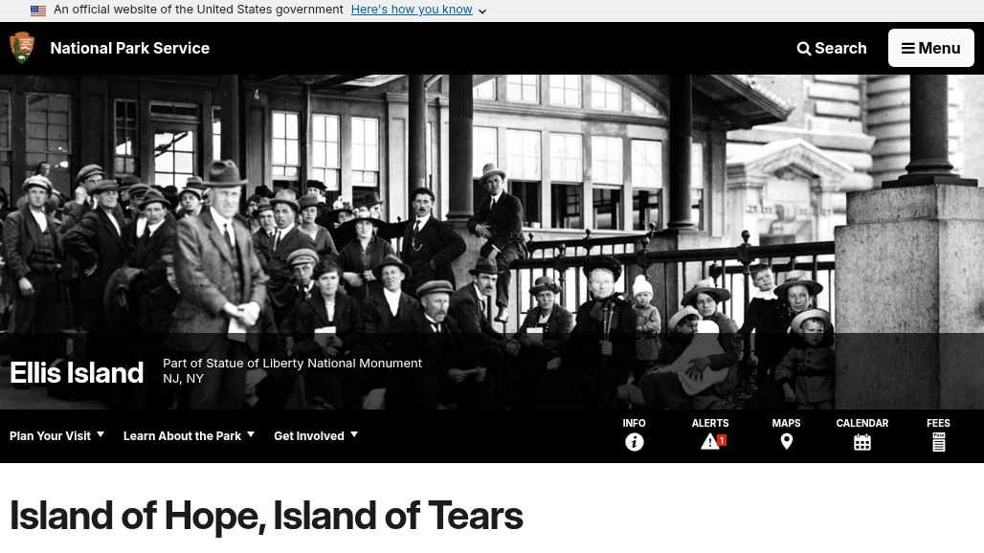Open the Maps location pin icon
This screenshot has width=984, height=553.
786,442
